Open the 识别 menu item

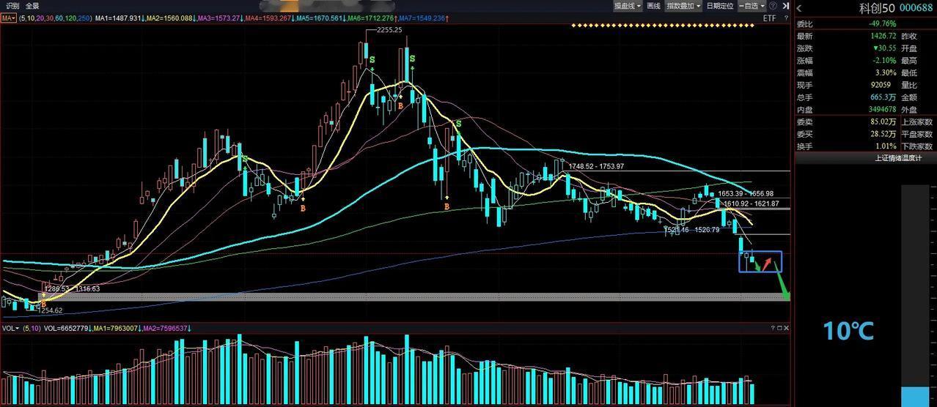point(12,6)
